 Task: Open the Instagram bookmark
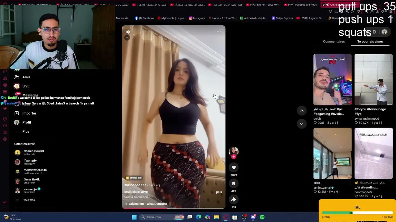point(197,18)
